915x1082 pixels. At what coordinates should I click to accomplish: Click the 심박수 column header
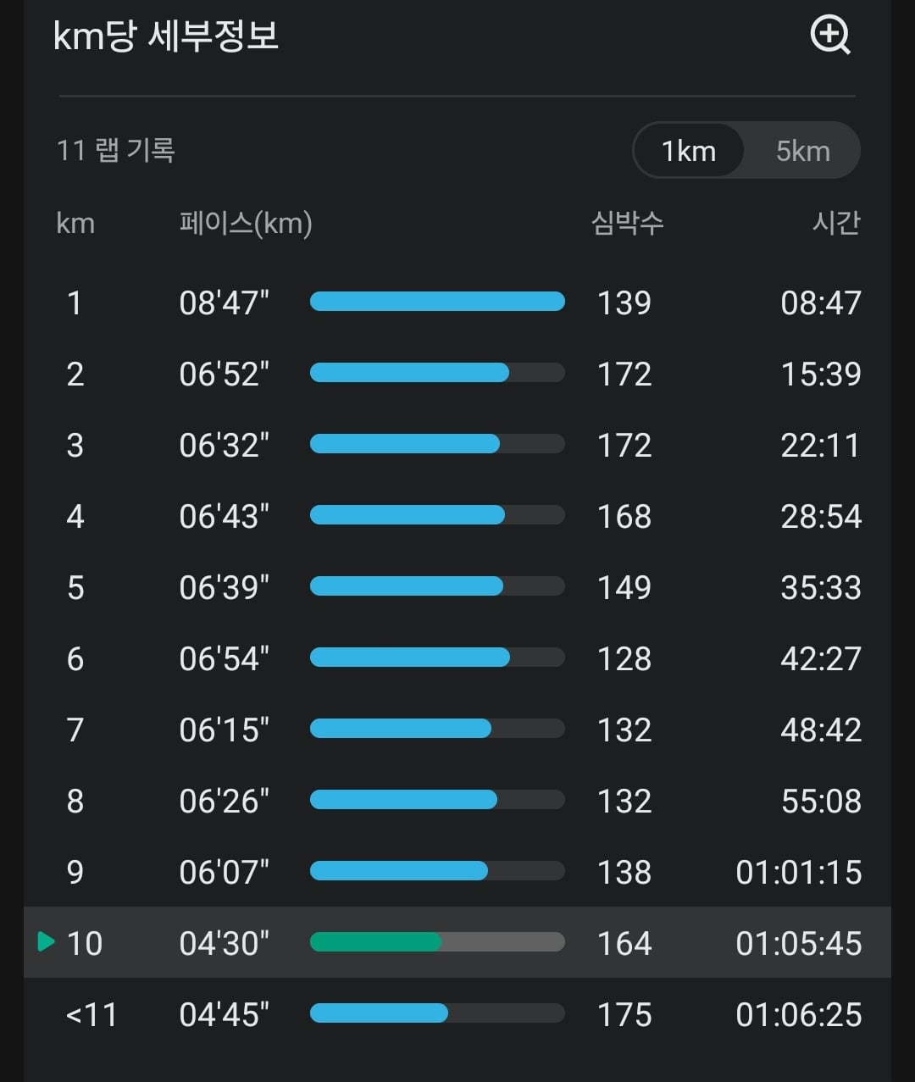pyautogui.click(x=627, y=223)
